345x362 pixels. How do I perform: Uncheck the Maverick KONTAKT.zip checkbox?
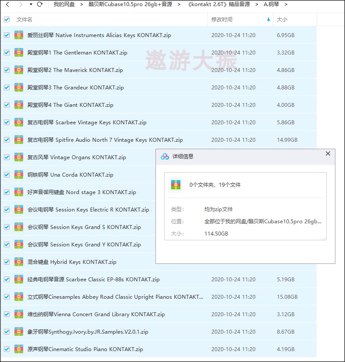tap(7, 70)
